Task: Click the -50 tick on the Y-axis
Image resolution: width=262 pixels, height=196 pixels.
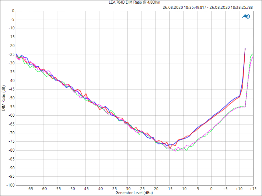Action: [x=12, y=98]
